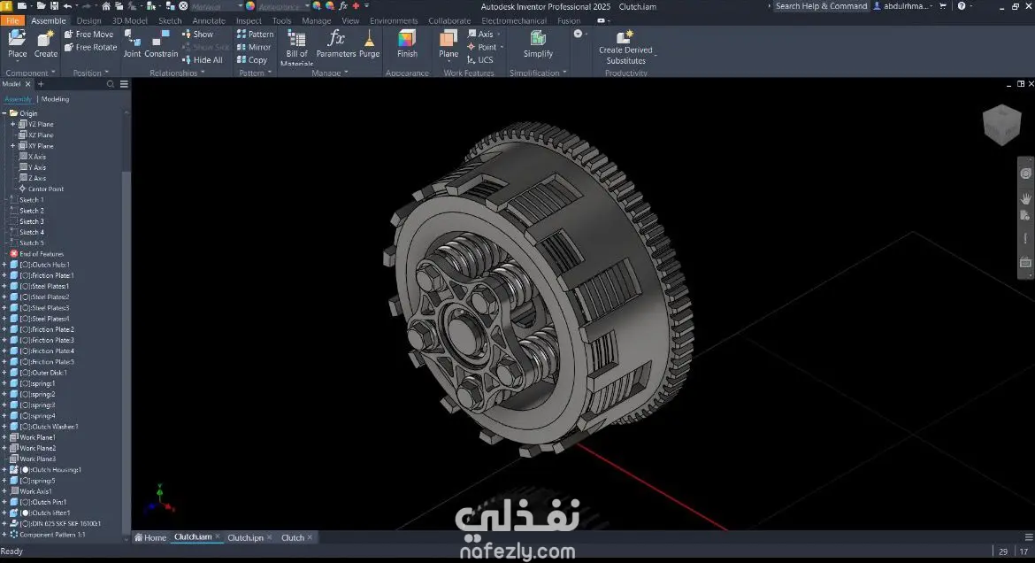The image size is (1035, 563).
Task: Click the Hide All relationships tool
Action: coord(202,59)
